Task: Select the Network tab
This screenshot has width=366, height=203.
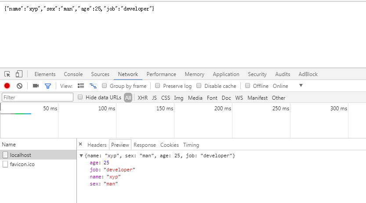Action: click(128, 74)
